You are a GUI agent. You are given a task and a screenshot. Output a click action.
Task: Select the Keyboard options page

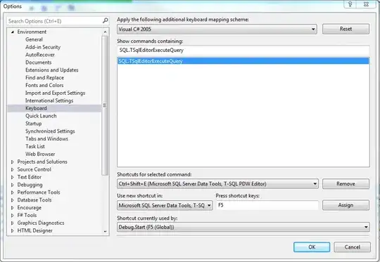pos(36,108)
